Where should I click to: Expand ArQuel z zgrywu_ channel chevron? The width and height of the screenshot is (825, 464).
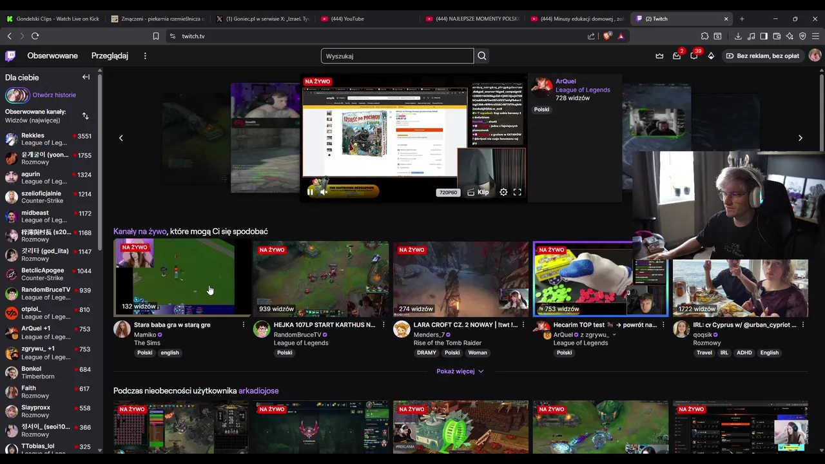(614, 334)
